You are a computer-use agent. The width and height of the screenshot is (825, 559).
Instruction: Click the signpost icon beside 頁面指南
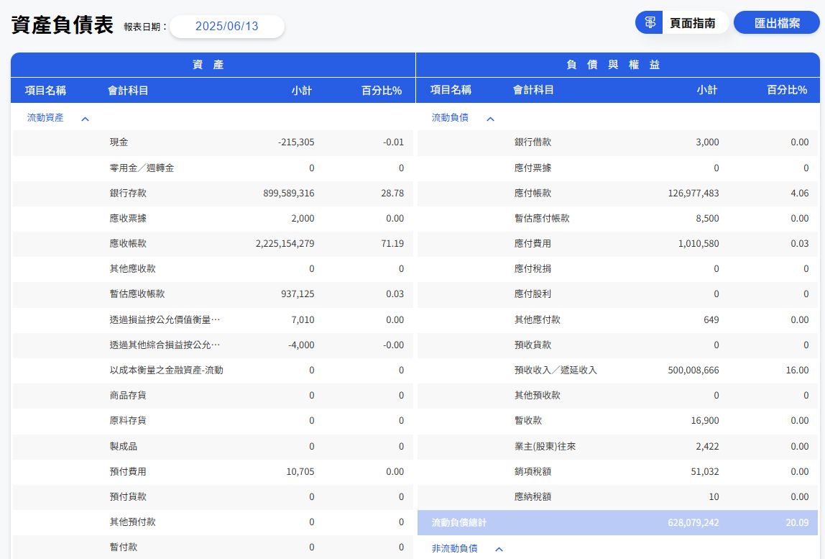click(650, 22)
